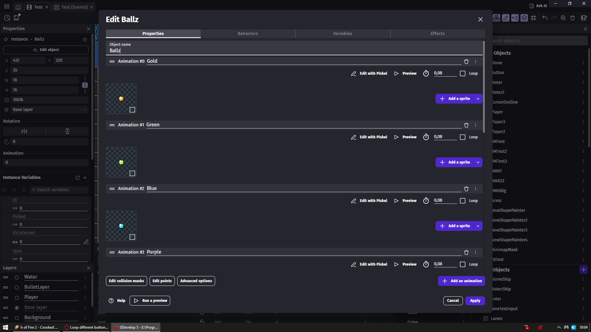Preview the Blue animation
The height and width of the screenshot is (332, 591).
coord(405,201)
